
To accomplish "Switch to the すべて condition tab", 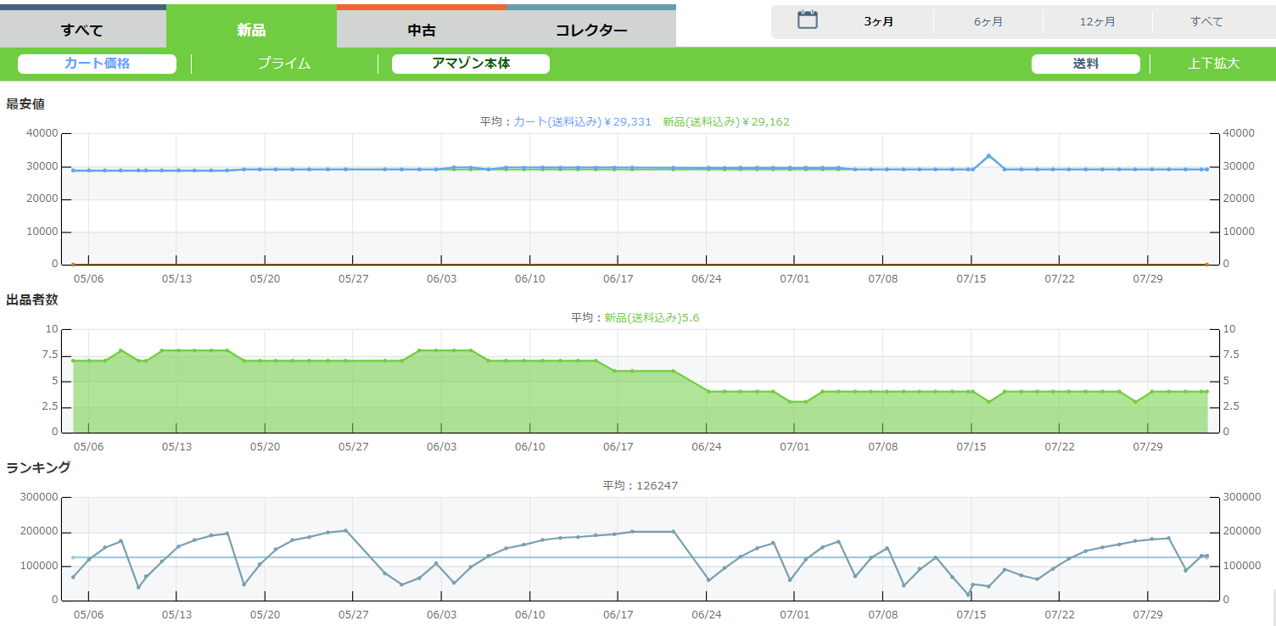I will (x=82, y=31).
